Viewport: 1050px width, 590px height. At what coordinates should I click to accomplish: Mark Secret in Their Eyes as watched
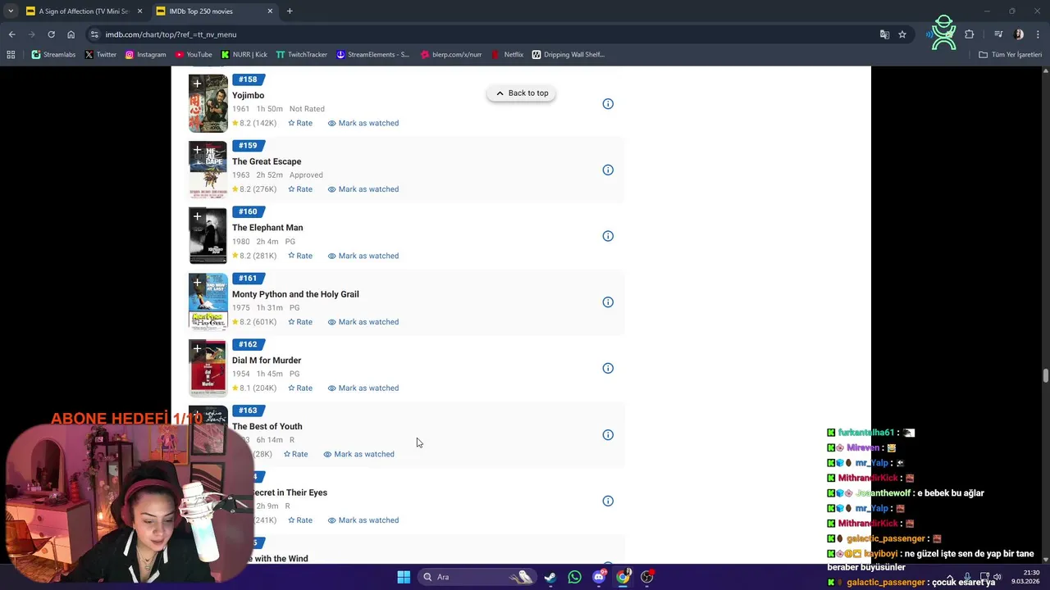(x=363, y=520)
